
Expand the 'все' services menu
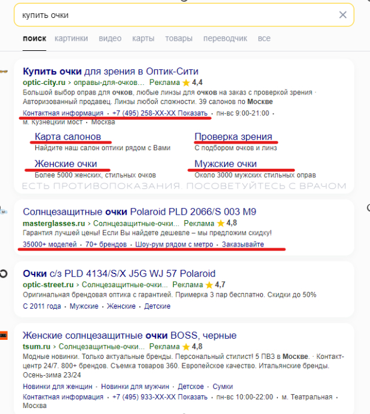(x=264, y=39)
